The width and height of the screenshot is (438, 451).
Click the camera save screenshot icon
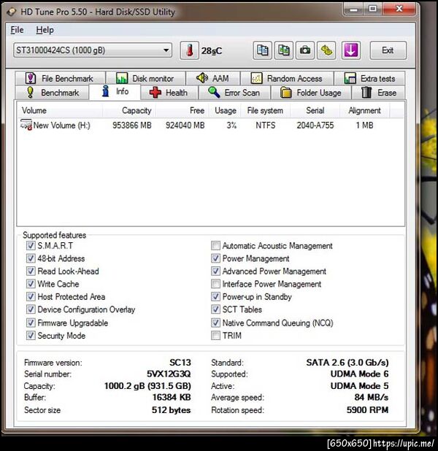[x=304, y=50]
